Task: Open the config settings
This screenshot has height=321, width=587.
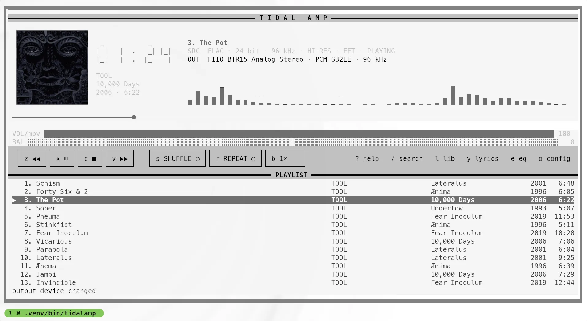Action: (x=554, y=159)
